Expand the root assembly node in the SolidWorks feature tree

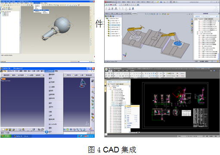(x=105, y=19)
